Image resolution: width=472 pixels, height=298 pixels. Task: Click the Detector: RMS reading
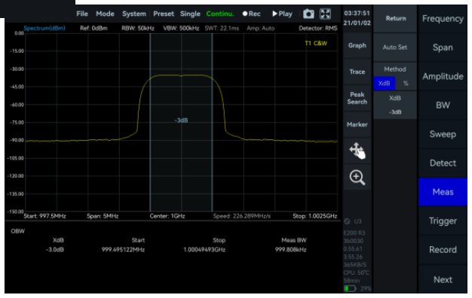318,29
